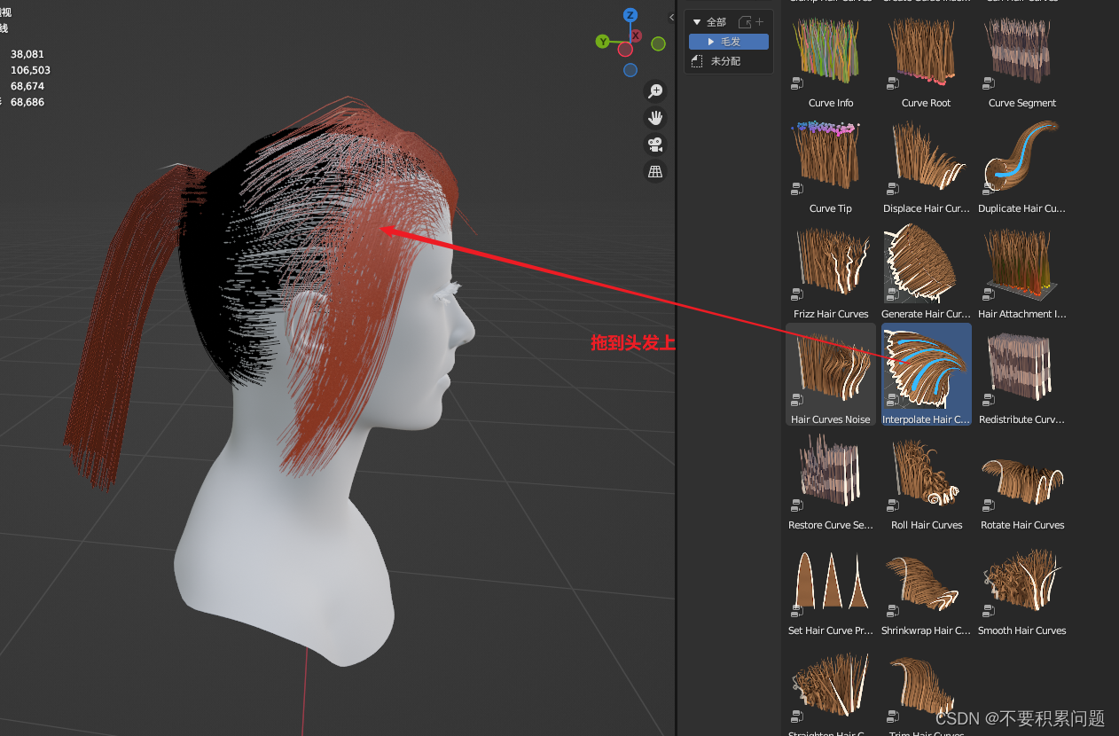1119x736 pixels.
Task: Click the 68,674 statistics value
Action: pyautogui.click(x=27, y=86)
